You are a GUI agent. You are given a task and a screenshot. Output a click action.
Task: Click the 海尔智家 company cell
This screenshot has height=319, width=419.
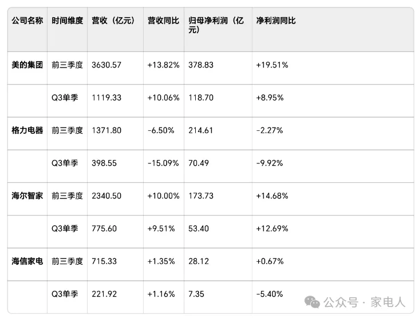point(27,196)
